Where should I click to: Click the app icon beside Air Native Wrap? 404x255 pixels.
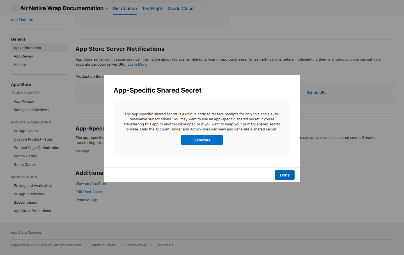pos(15,8)
